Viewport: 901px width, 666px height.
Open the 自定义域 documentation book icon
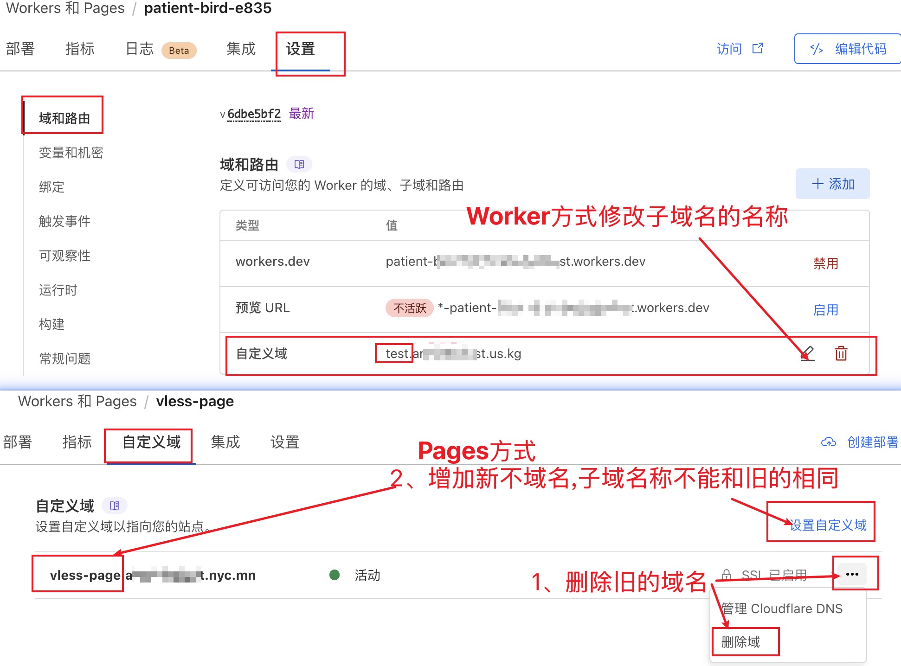point(115,506)
